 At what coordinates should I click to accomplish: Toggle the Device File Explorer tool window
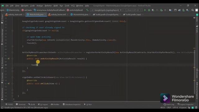coord(197,91)
